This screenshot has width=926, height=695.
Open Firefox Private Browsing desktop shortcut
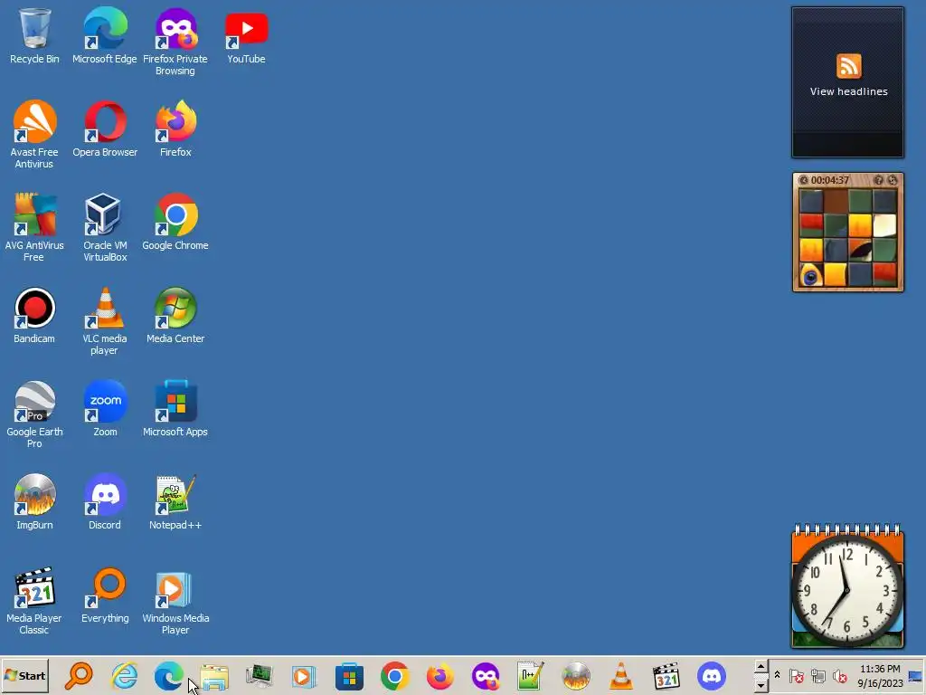pos(175,42)
